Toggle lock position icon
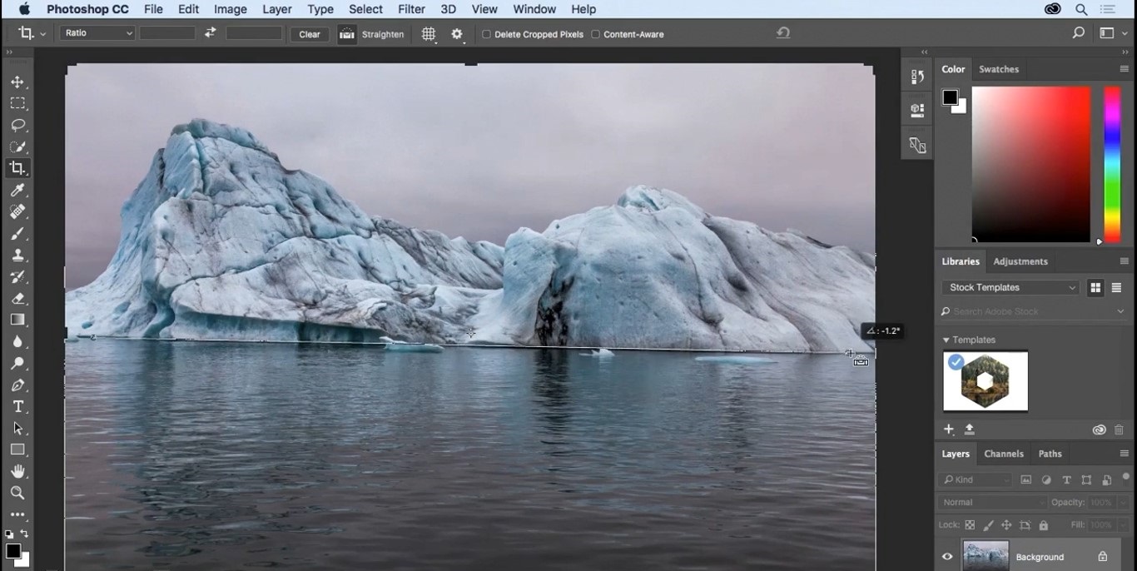The image size is (1137, 571). (1006, 525)
